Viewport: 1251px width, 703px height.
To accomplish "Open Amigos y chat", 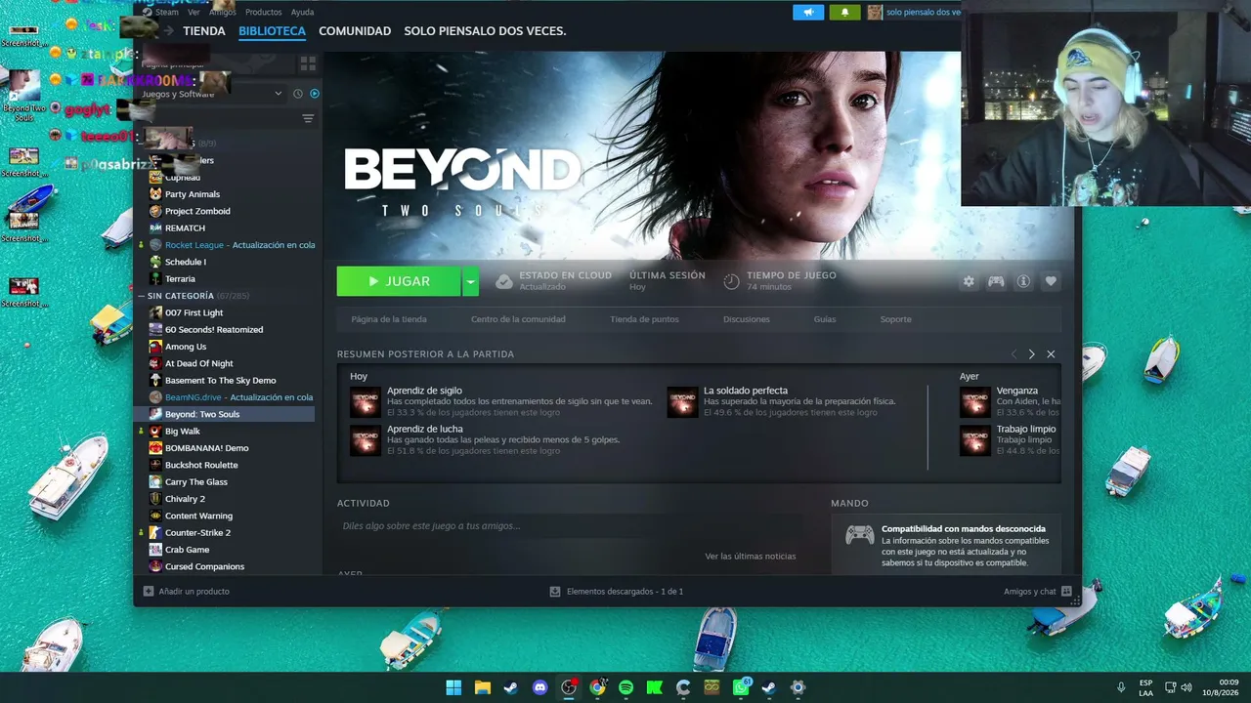I will point(1037,592).
